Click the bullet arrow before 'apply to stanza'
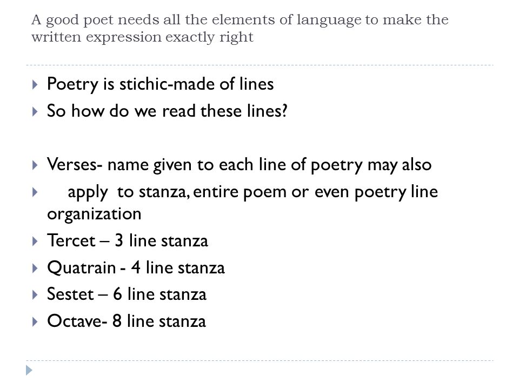Image resolution: width=519 pixels, height=389 pixels. (35, 192)
